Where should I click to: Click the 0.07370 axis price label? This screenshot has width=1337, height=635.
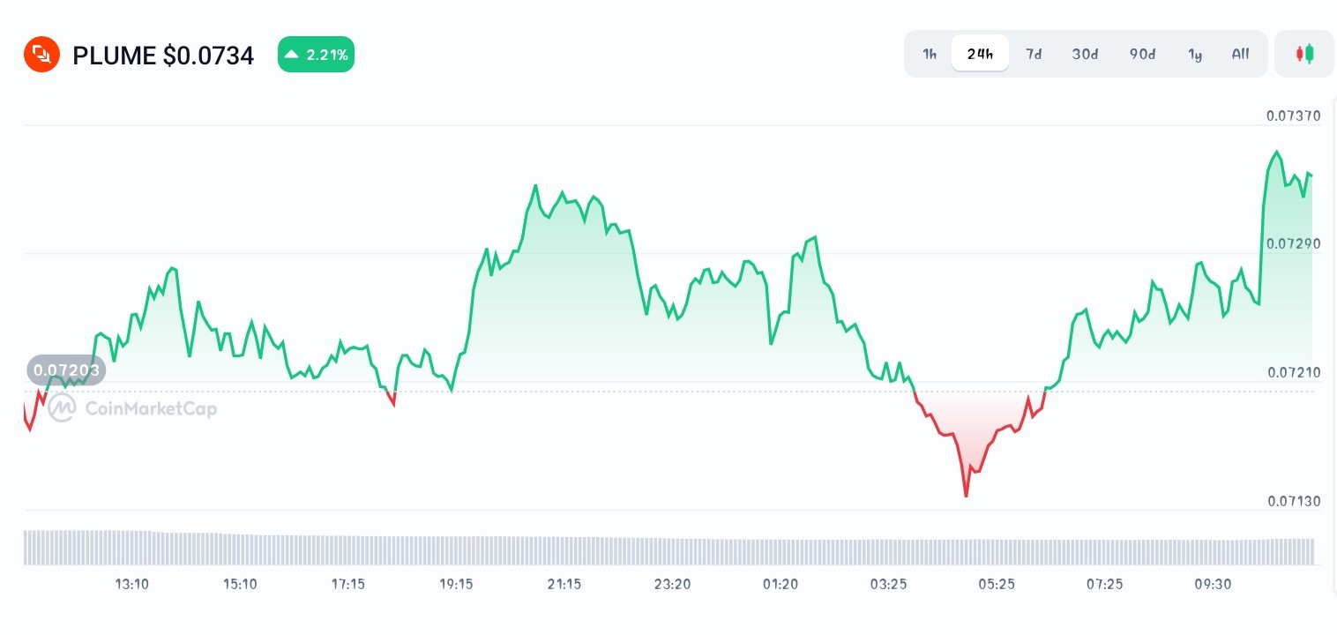[1293, 116]
